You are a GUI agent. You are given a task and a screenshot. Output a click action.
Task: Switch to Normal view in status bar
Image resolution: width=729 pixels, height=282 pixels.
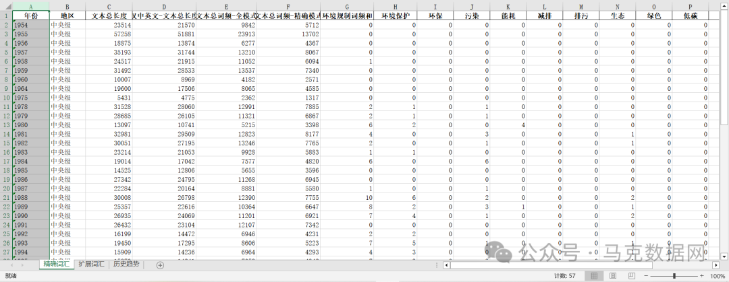pyautogui.click(x=594, y=276)
